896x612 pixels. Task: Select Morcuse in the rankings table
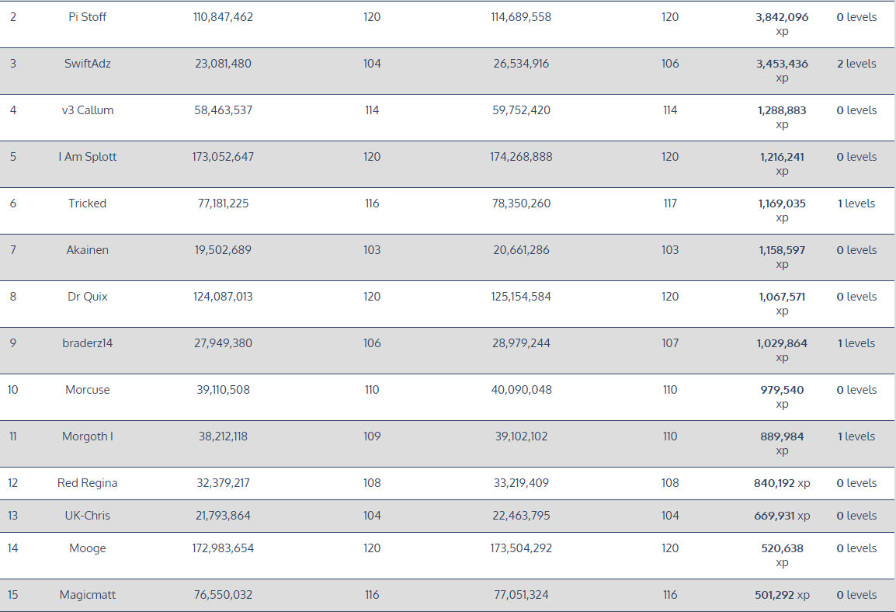(x=88, y=390)
